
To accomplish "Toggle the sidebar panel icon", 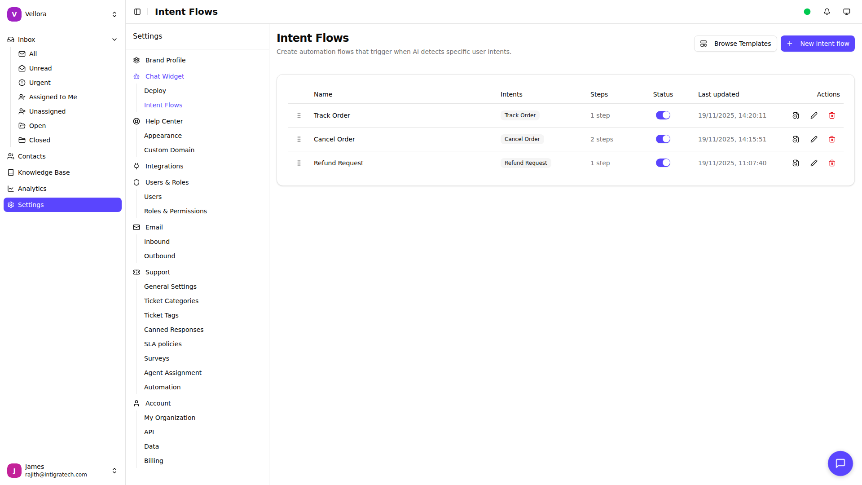I will point(137,12).
